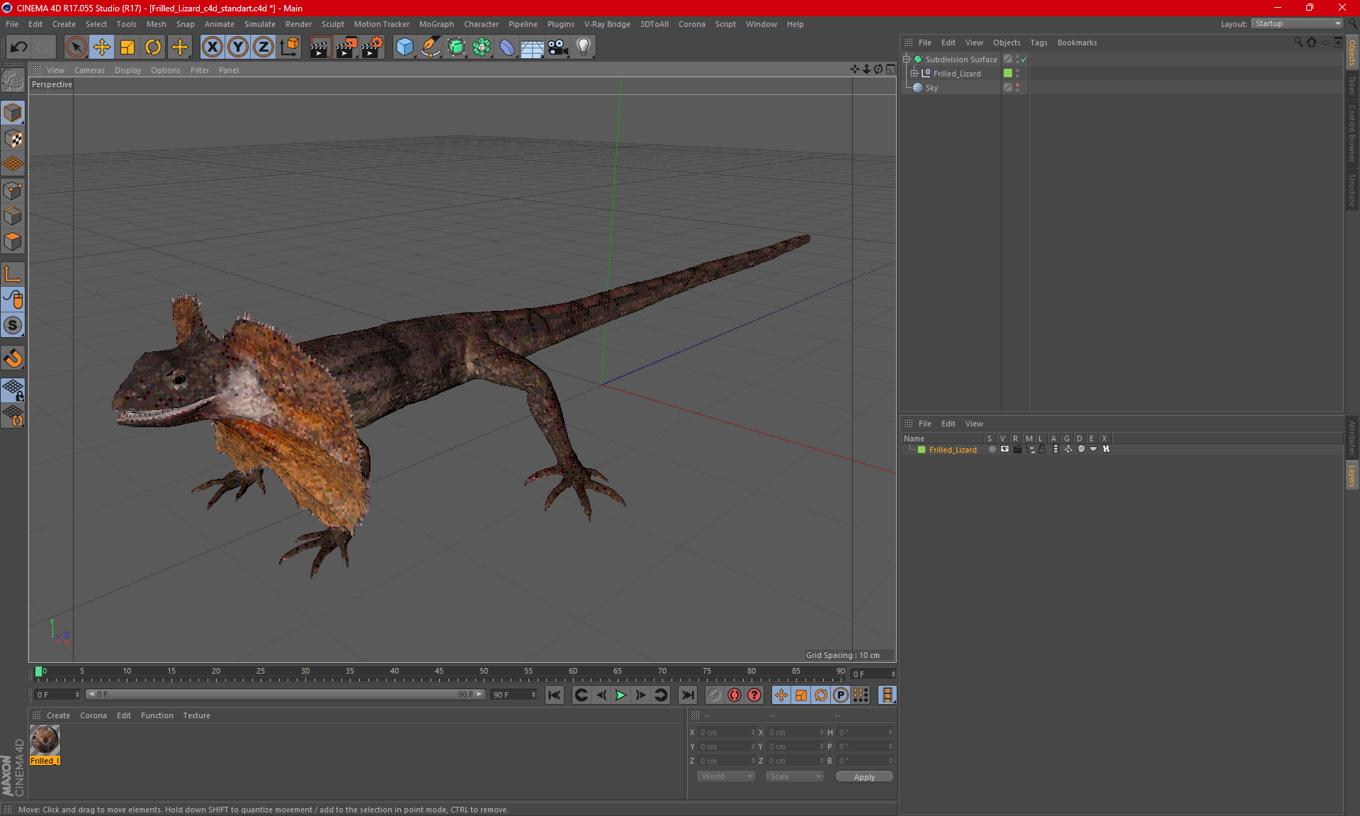This screenshot has width=1360, height=816.
Task: Expand the Frilled_Lizard object node
Action: (x=914, y=74)
